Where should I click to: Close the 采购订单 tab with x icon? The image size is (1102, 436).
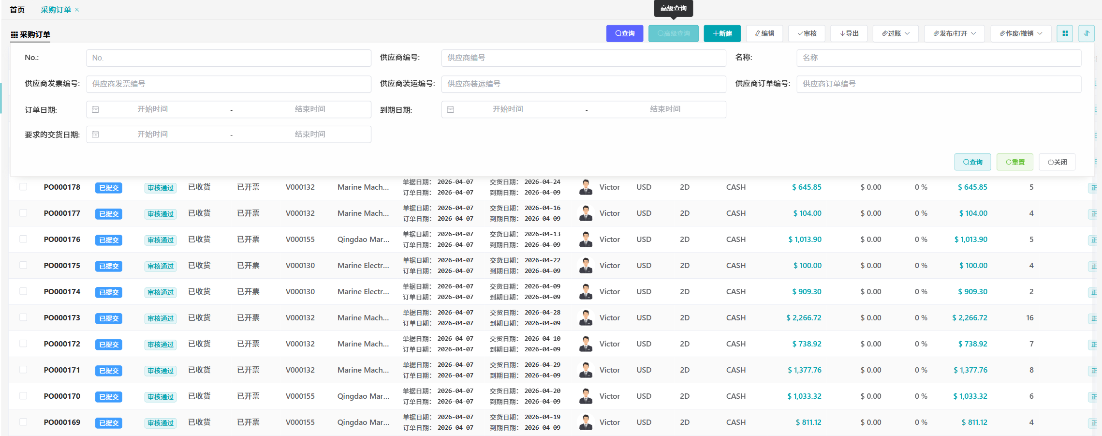tap(77, 10)
